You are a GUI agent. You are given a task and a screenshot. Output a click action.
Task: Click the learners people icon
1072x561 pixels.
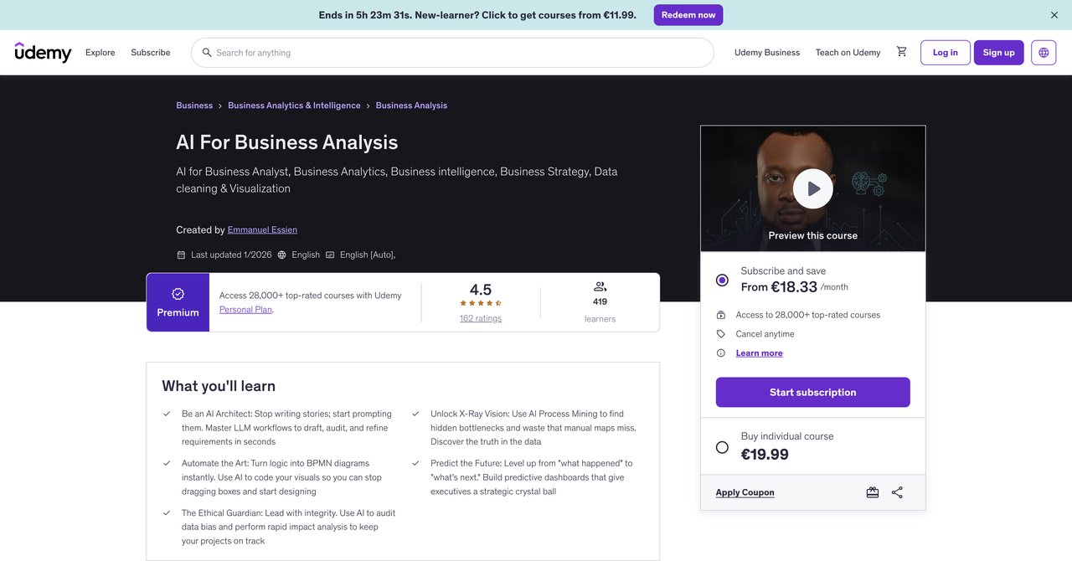(x=600, y=286)
